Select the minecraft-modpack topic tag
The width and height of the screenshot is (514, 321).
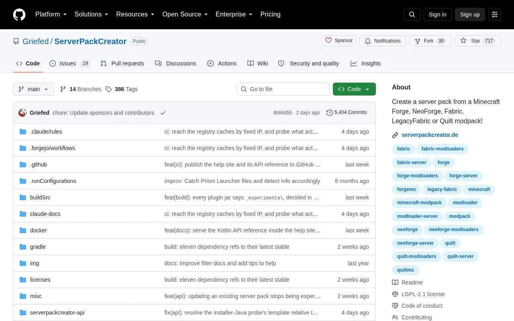coord(419,203)
